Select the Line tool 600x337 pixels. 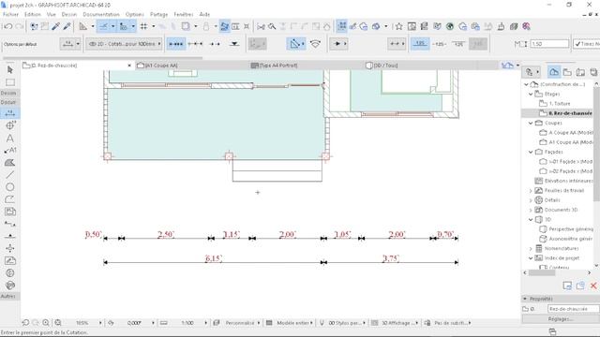[x=10, y=175]
